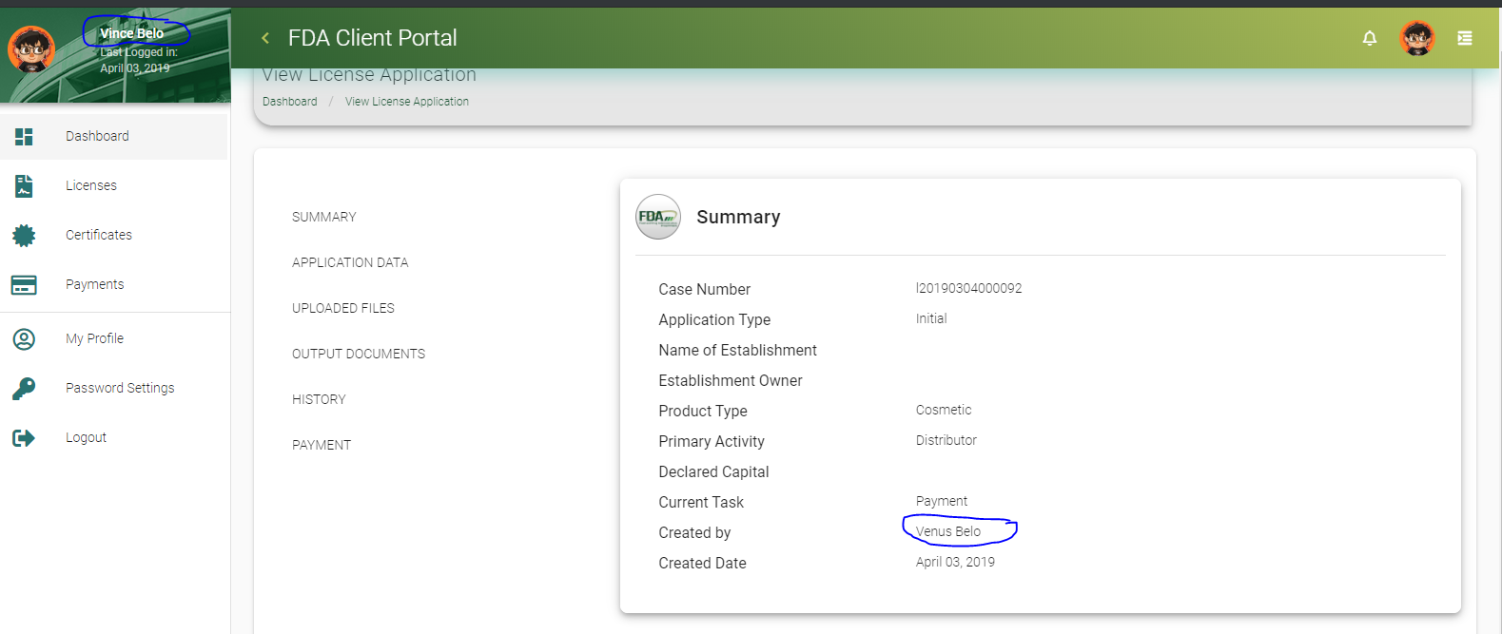
Task: Click the Last Logged in date text
Action: [x=135, y=68]
